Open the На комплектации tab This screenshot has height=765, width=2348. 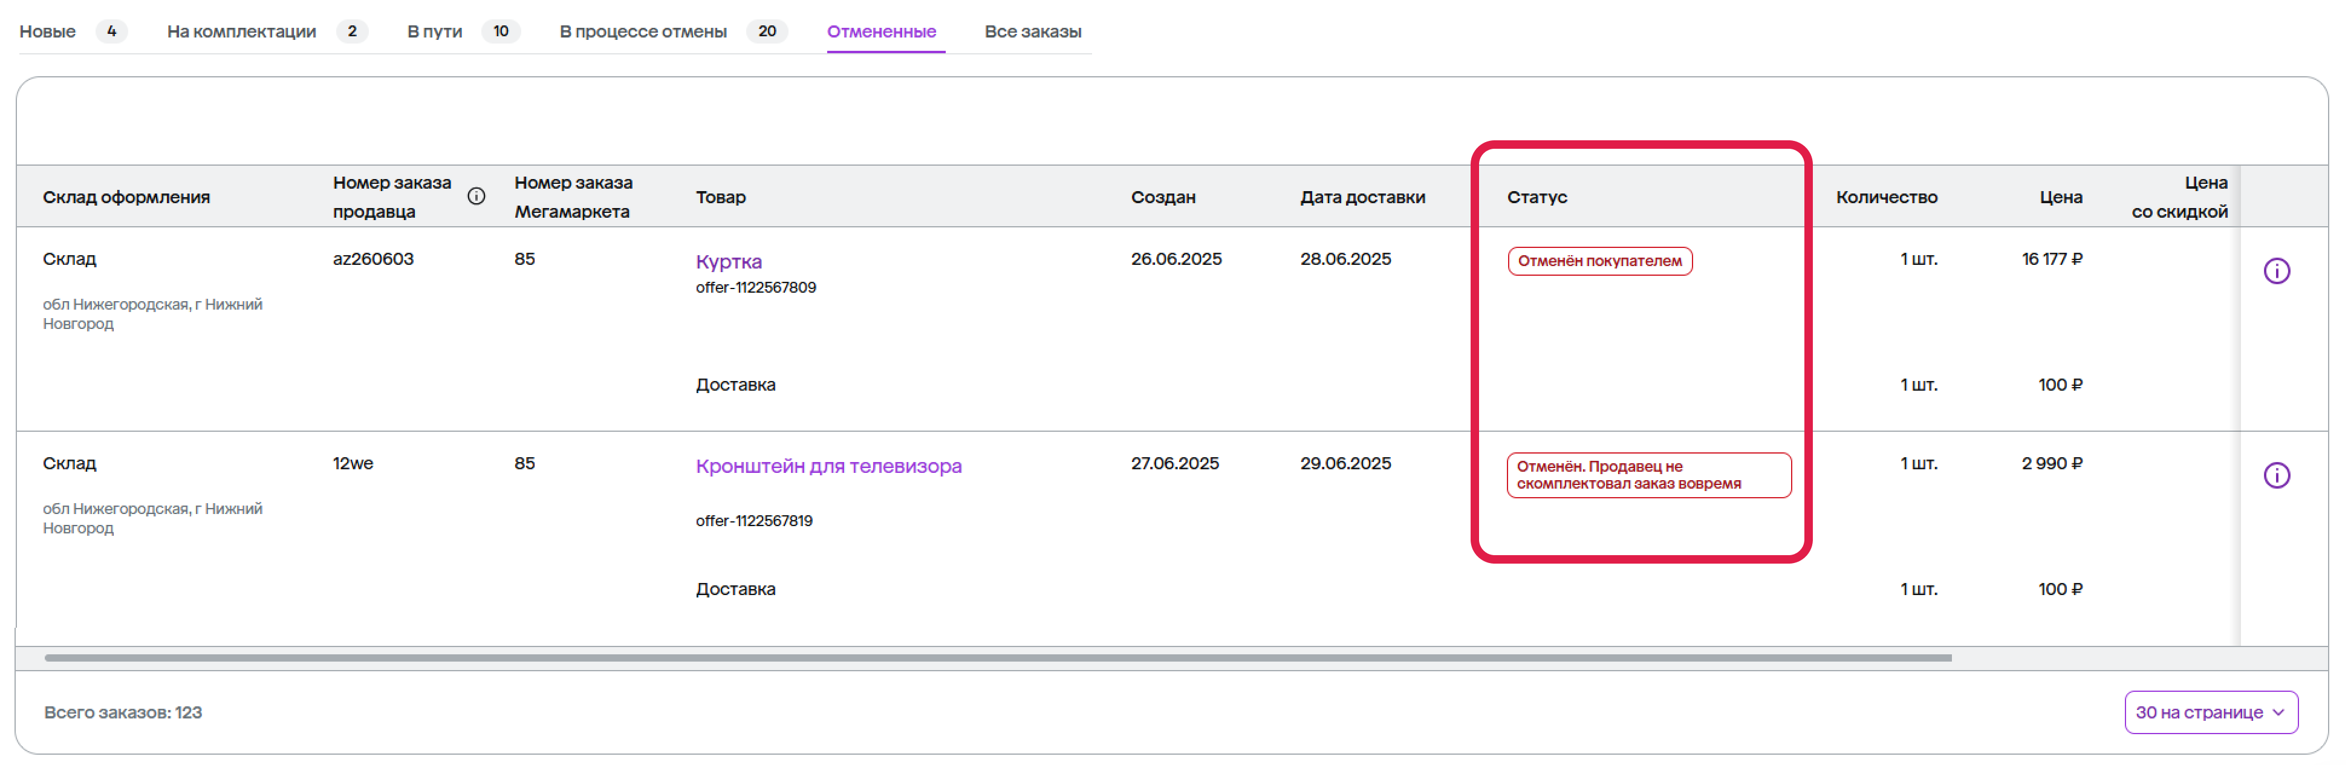241,31
